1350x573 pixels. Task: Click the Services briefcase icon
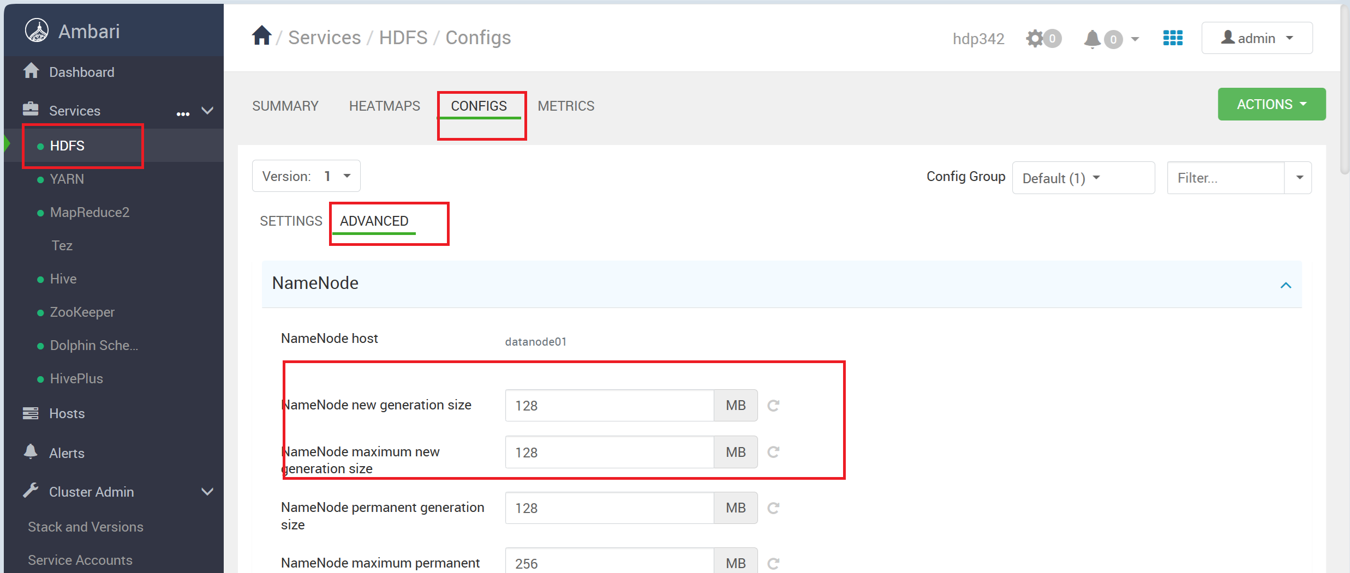31,110
